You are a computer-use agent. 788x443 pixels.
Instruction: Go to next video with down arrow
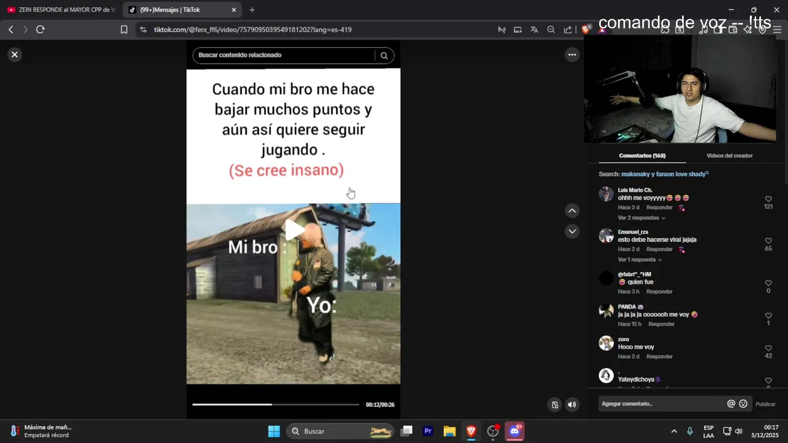coord(572,231)
